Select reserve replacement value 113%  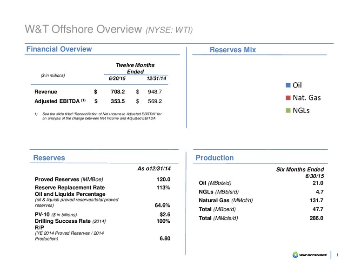pos(163,187)
